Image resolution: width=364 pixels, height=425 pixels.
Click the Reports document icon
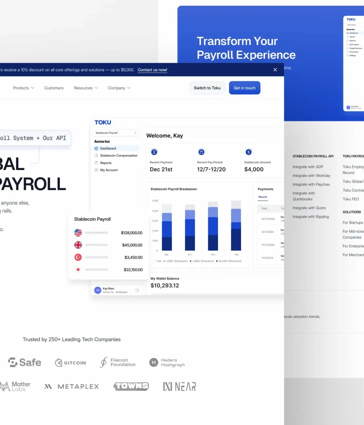[96, 163]
